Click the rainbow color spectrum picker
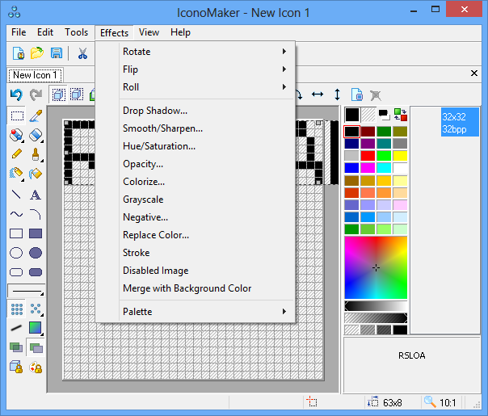The image size is (488, 416). click(376, 267)
